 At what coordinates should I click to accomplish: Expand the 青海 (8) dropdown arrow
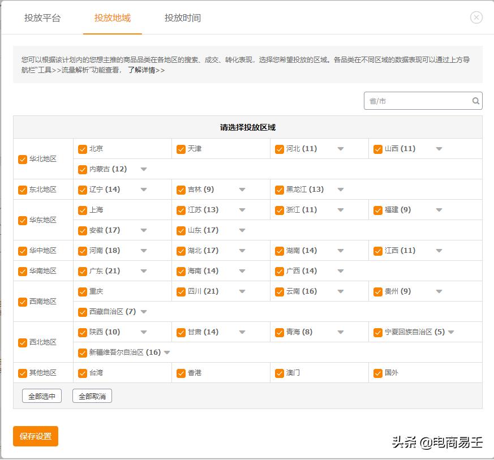(x=341, y=332)
